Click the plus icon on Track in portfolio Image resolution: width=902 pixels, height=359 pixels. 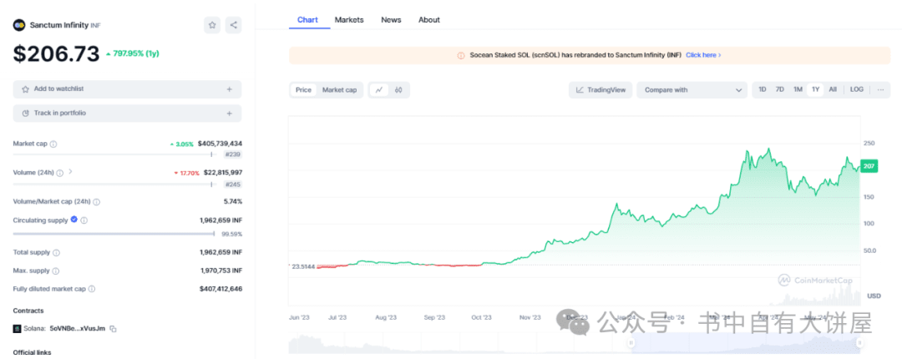pos(229,114)
